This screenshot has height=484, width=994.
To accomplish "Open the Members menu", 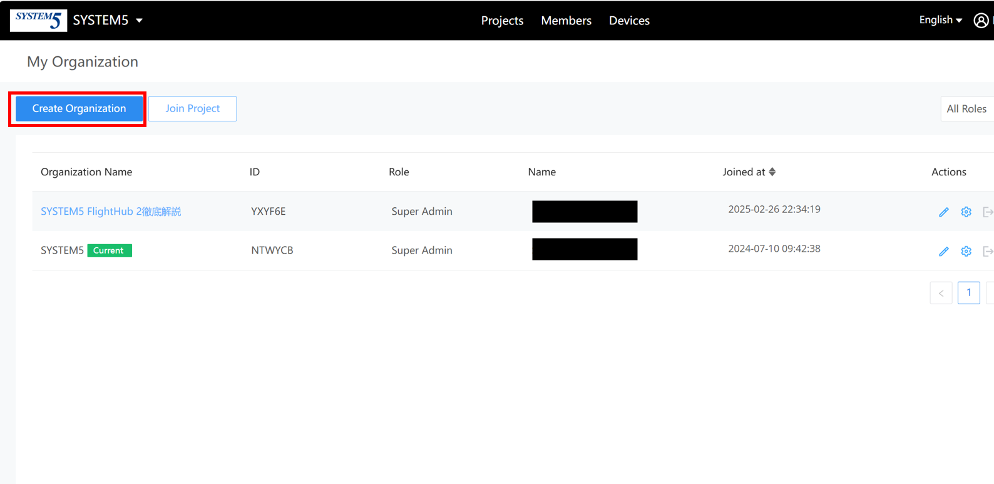I will 566,21.
